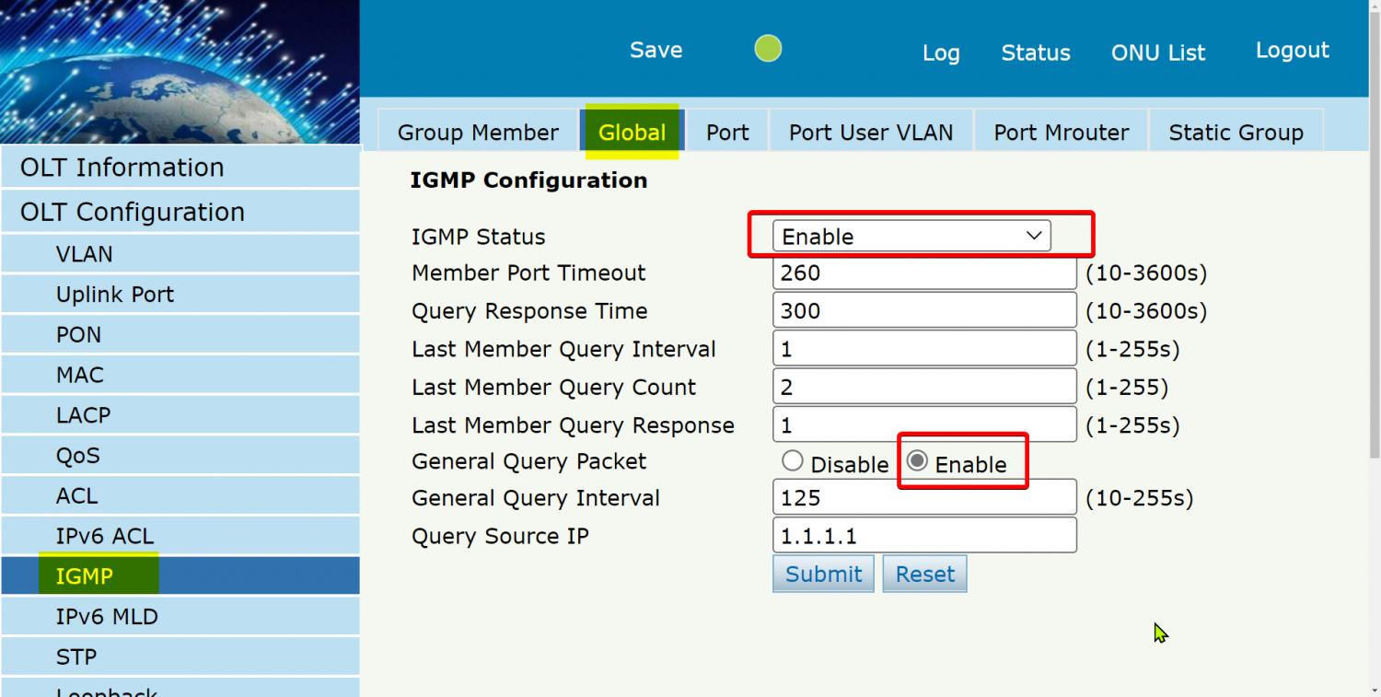Select the Enable radio for General Query Packet
The height and width of the screenshot is (697, 1381).
coord(917,461)
